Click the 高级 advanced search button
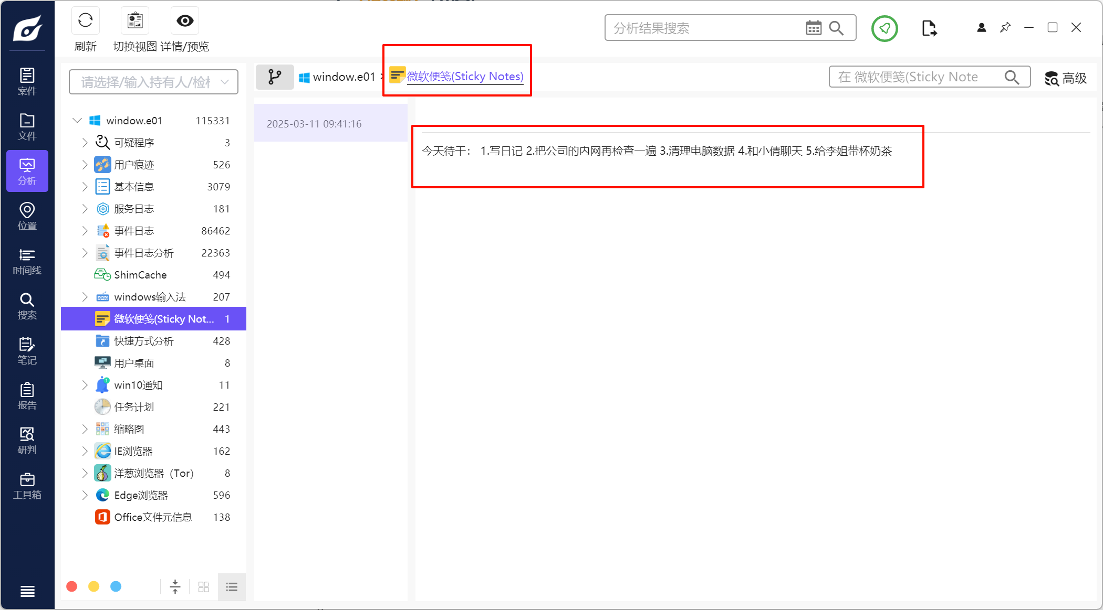Image resolution: width=1103 pixels, height=610 pixels. click(1065, 78)
